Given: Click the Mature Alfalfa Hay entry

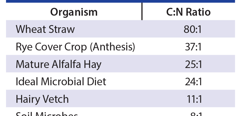Looking at the screenshot, I should (59, 64).
